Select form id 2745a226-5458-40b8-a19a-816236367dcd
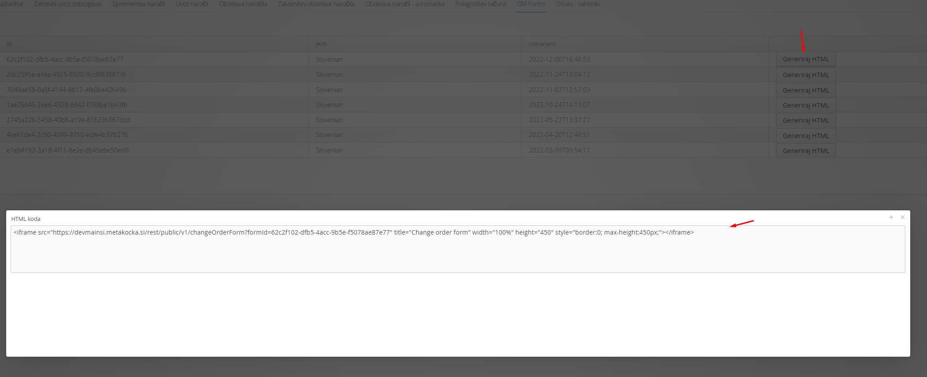Image resolution: width=927 pixels, height=377 pixels. tap(68, 120)
